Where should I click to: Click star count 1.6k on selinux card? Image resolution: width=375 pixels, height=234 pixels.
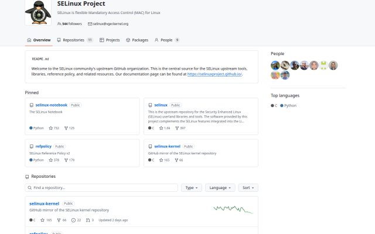165,128
